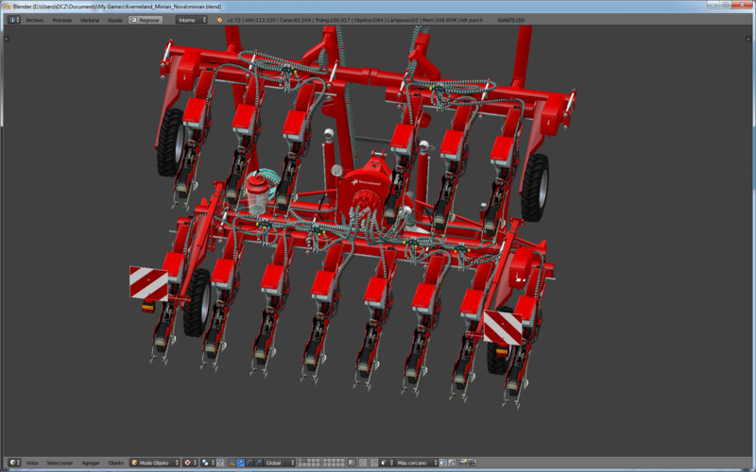This screenshot has height=472, width=756.
Task: Open the Archivo menu
Action: pyautogui.click(x=34, y=19)
